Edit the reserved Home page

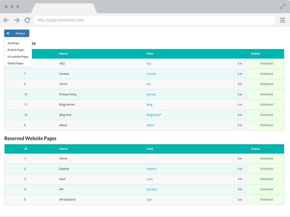(x=240, y=159)
